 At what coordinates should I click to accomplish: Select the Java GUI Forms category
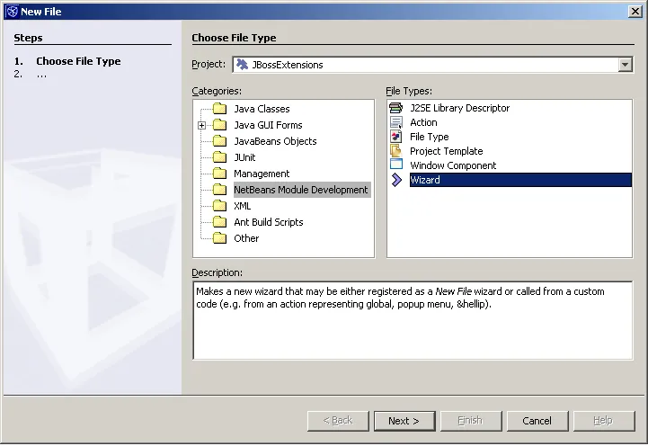tap(268, 125)
